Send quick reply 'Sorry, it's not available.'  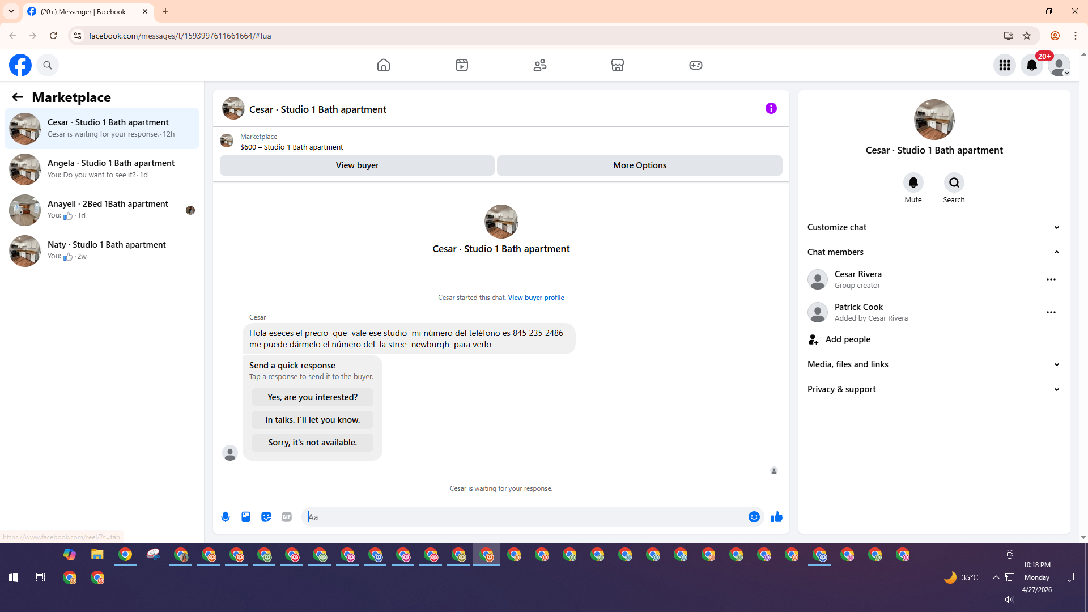click(x=312, y=443)
